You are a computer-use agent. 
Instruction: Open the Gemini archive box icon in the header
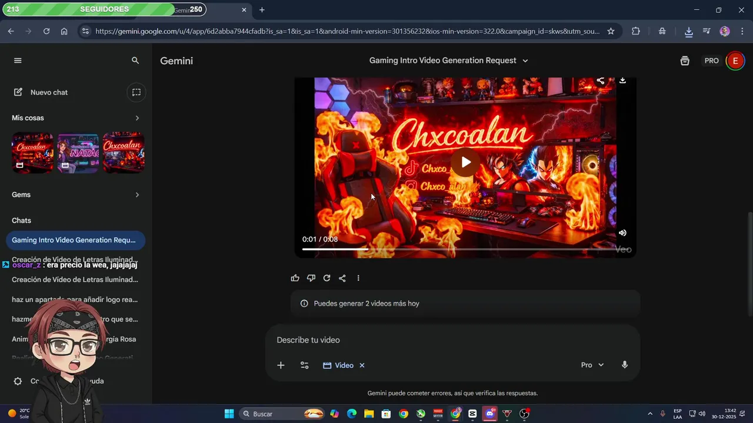point(685,61)
